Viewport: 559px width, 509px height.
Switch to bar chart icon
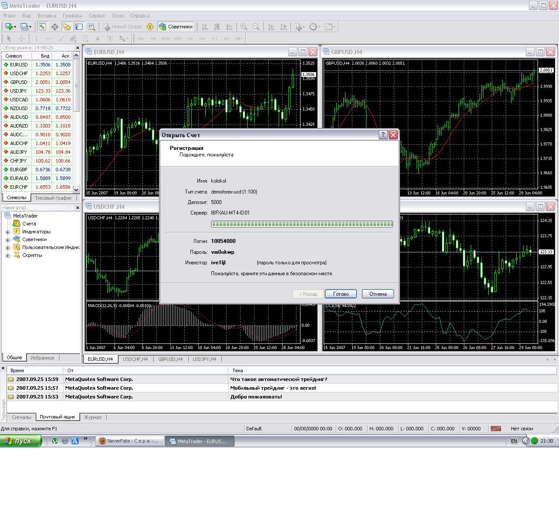click(204, 27)
